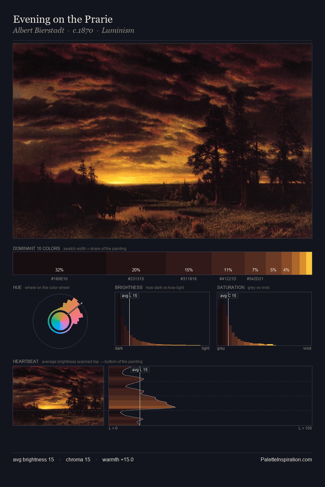Image resolution: width=325 pixels, height=487 pixels.
Task: Select the 20% color swatch #231315
Action: [x=136, y=263]
